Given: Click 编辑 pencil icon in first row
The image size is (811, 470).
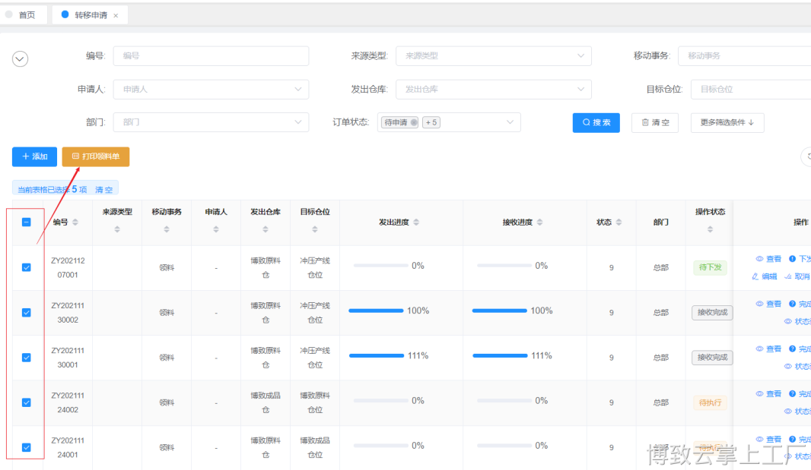Looking at the screenshot, I should click(x=755, y=276).
